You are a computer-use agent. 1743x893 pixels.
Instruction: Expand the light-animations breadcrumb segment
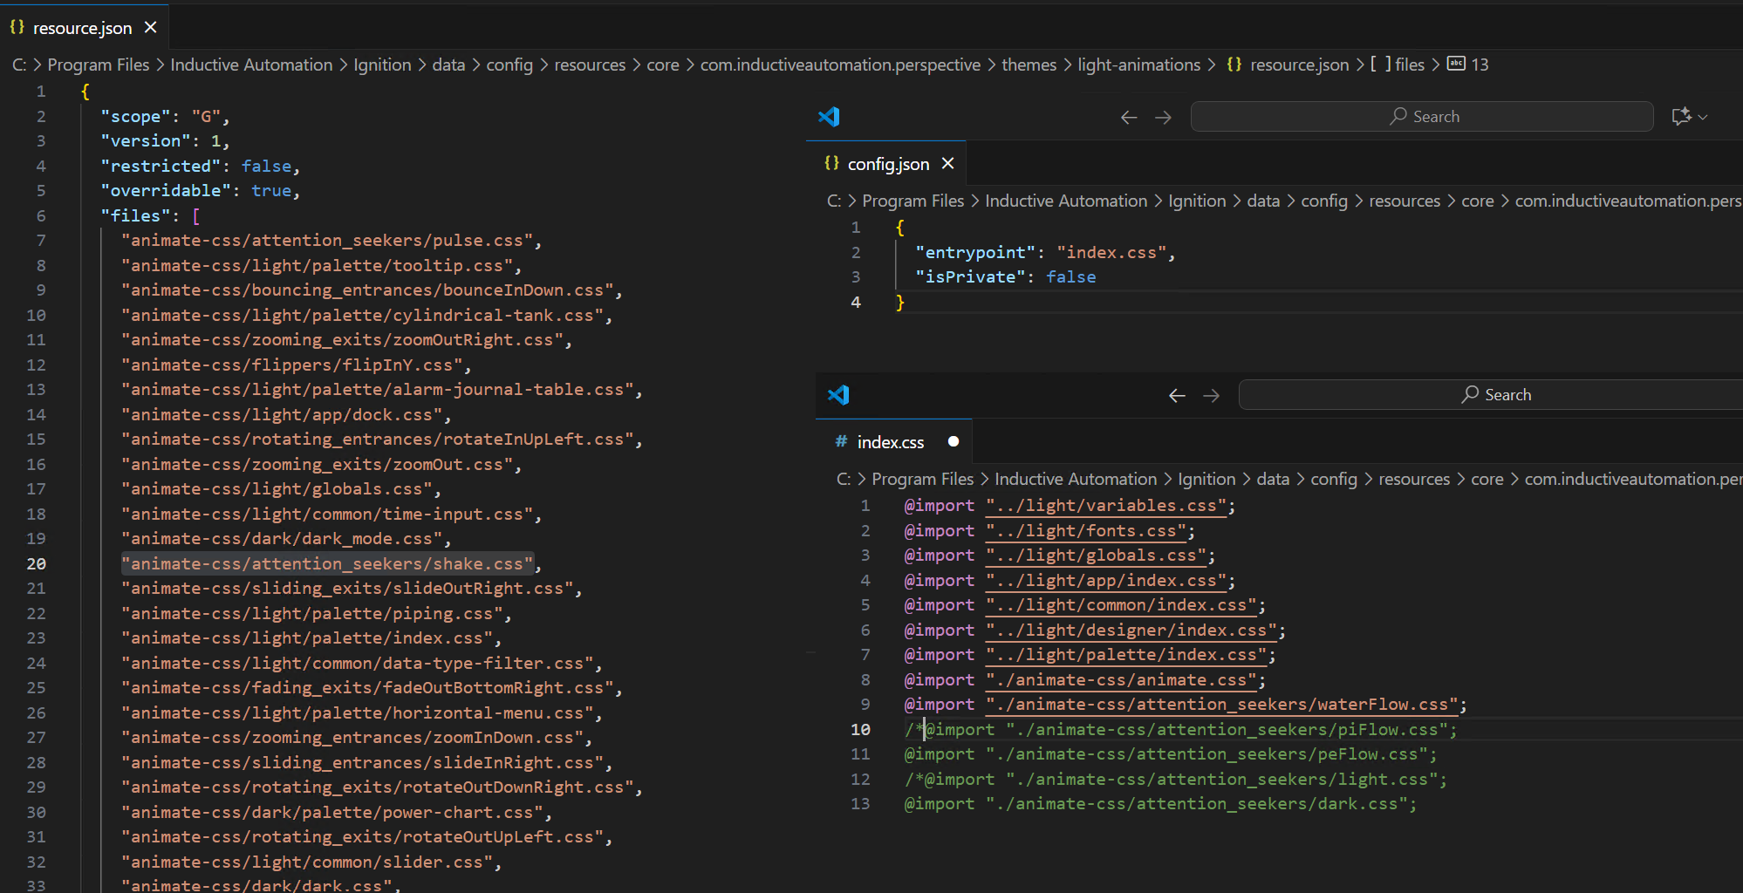click(1138, 65)
